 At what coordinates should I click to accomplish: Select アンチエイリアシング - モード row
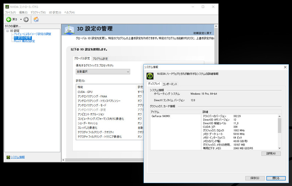110,105
